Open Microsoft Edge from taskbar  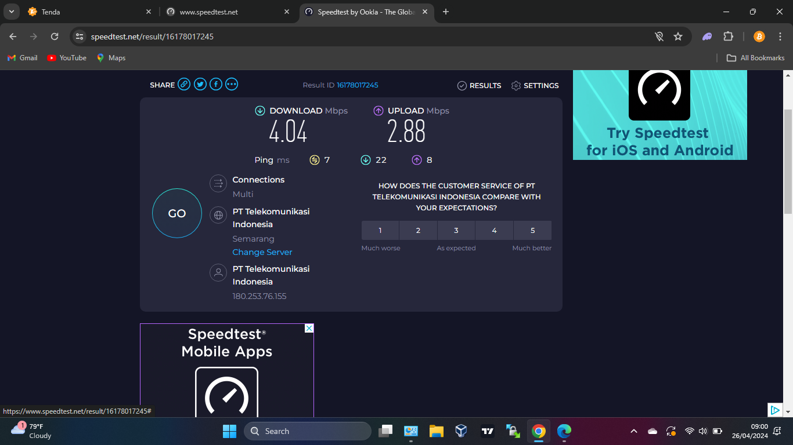point(564,431)
